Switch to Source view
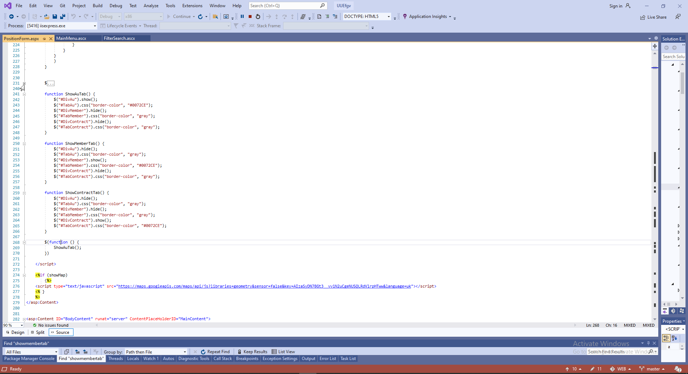The height and width of the screenshot is (374, 688). [60, 332]
